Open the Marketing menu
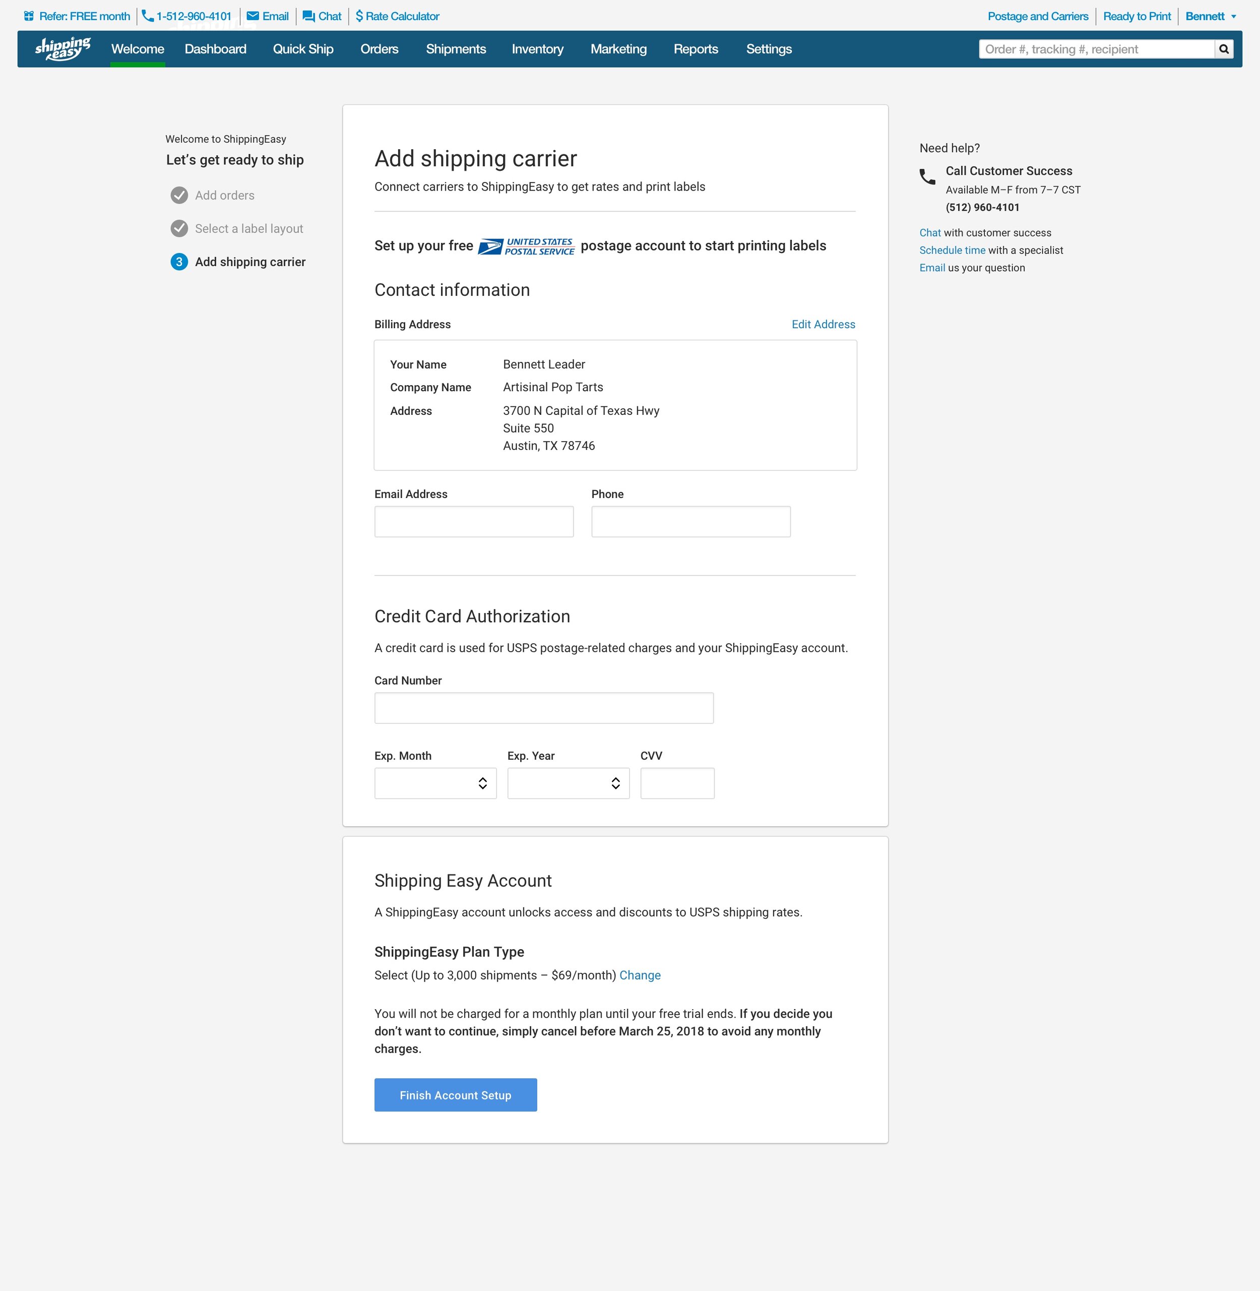The height and width of the screenshot is (1291, 1260). tap(619, 49)
